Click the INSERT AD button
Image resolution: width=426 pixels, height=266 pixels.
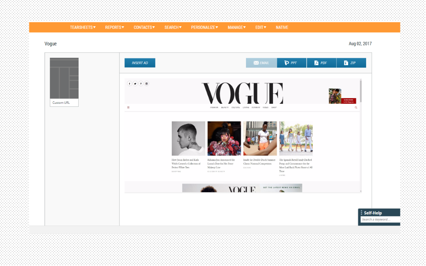(x=140, y=63)
